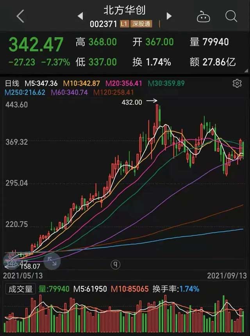Tap the percentage change -7.37%
Screen dimensions: 250x336
(x=55, y=62)
